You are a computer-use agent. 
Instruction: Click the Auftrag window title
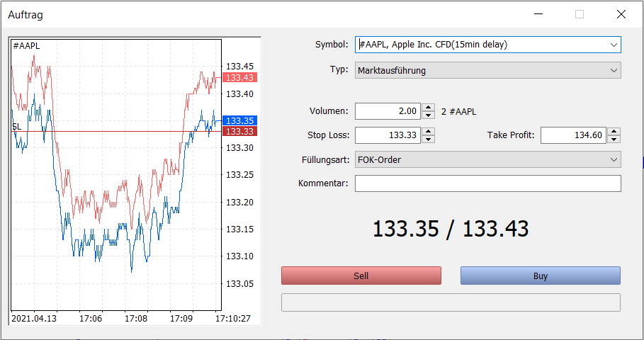coord(26,15)
